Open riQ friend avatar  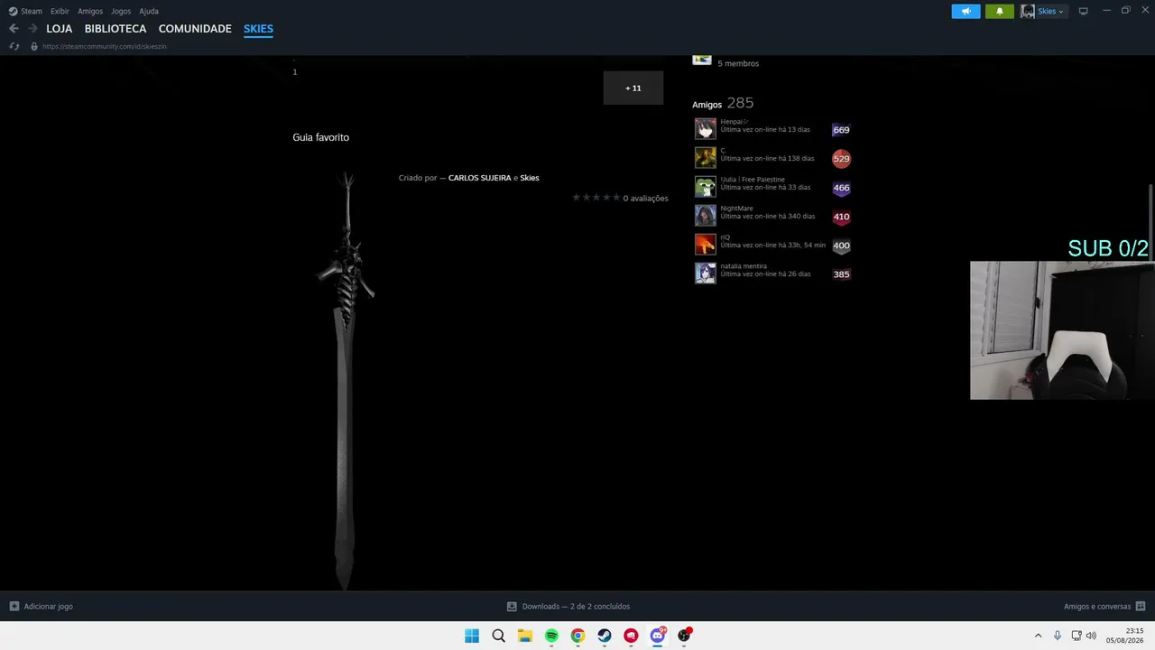[x=705, y=244]
